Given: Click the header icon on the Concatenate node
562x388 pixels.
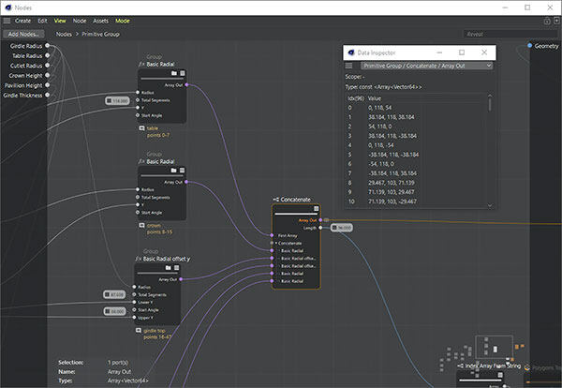Looking at the screenshot, I should (318, 210).
